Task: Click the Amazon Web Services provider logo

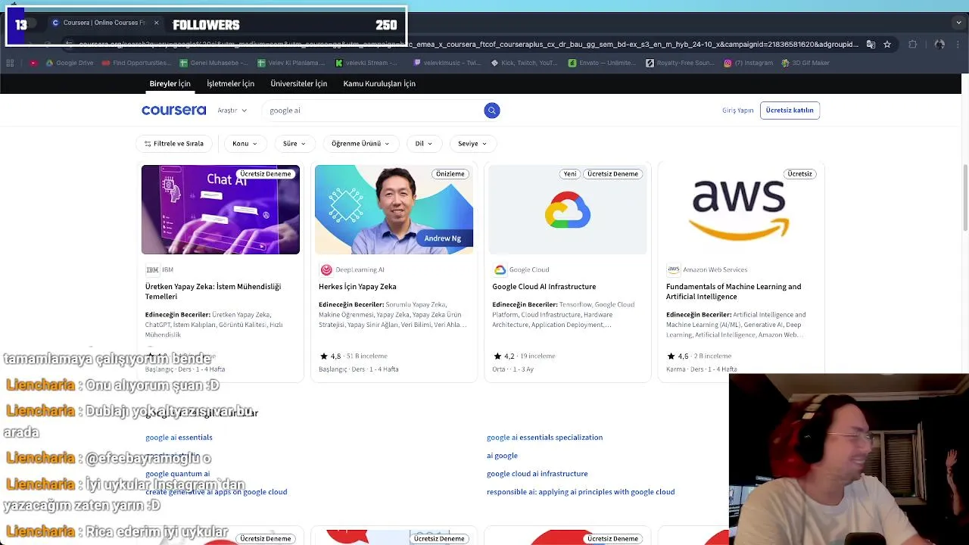Action: (673, 269)
